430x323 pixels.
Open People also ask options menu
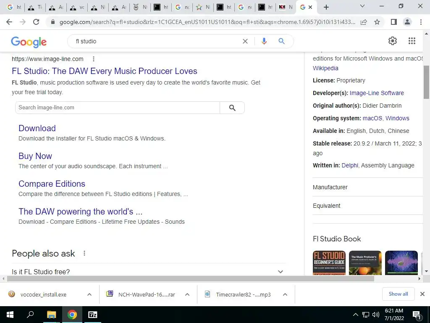pyautogui.click(x=84, y=253)
